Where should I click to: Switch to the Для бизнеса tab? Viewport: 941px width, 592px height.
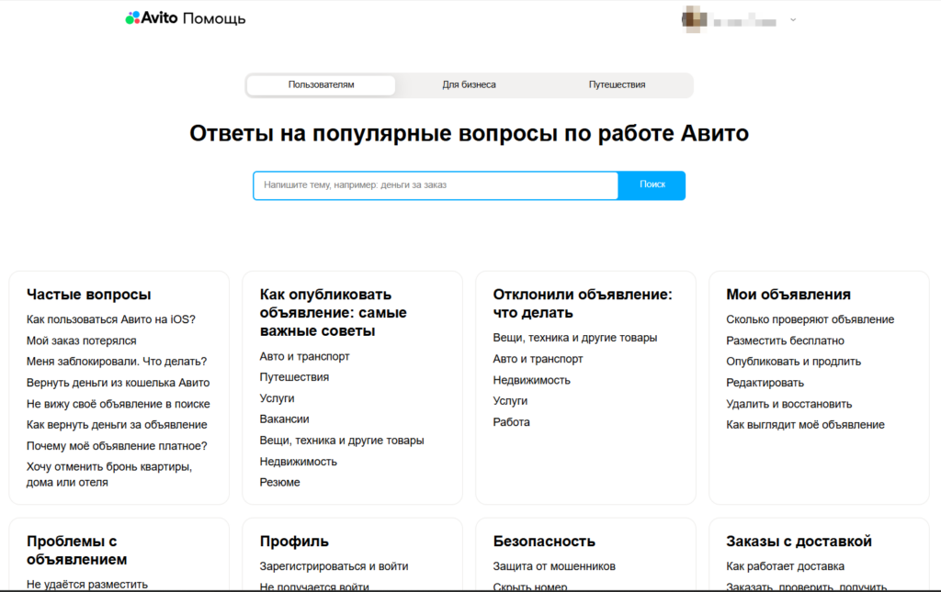point(470,85)
